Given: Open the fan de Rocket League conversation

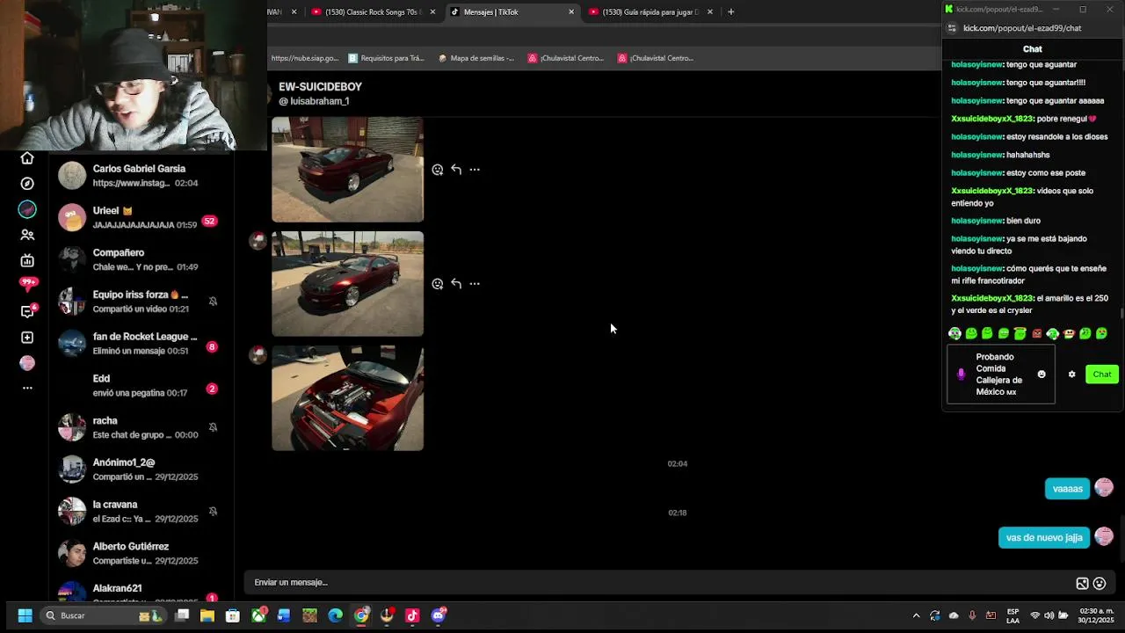Looking at the screenshot, I should 141,343.
